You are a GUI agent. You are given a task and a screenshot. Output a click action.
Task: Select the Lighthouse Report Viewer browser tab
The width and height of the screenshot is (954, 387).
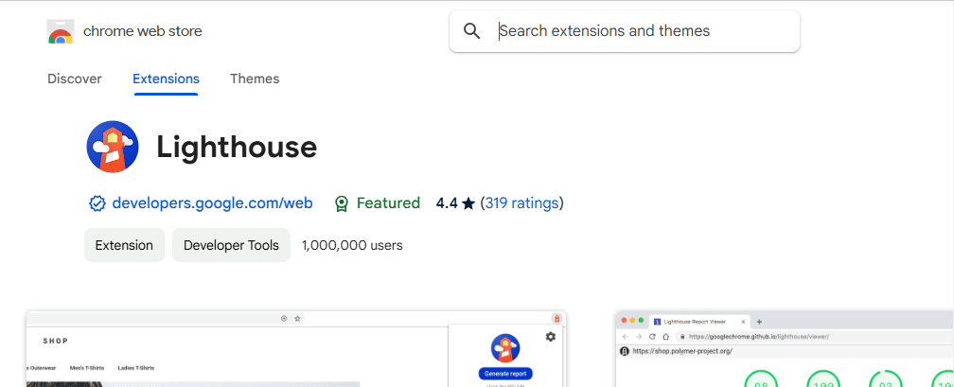pos(699,322)
